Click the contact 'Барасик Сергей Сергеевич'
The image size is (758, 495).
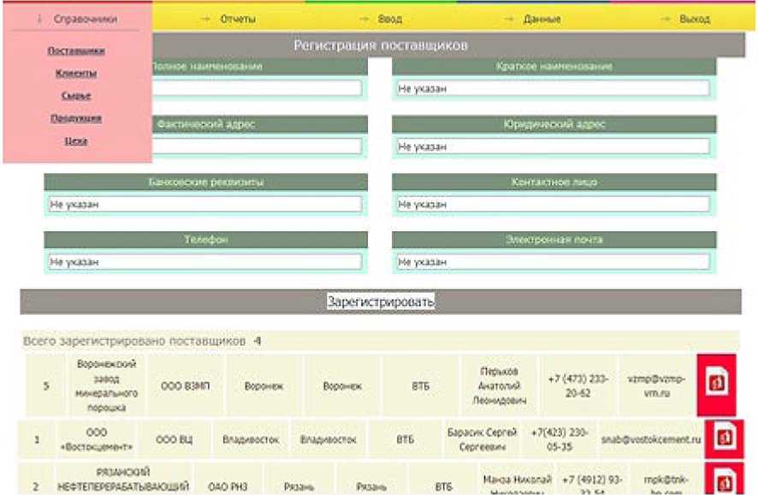pos(482,439)
